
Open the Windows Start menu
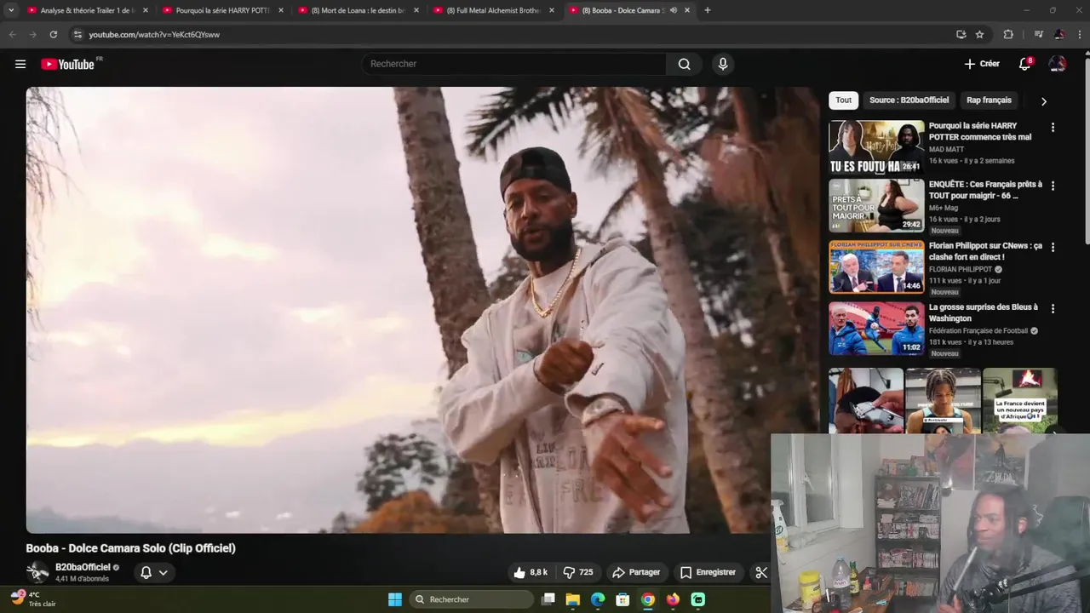[395, 599]
